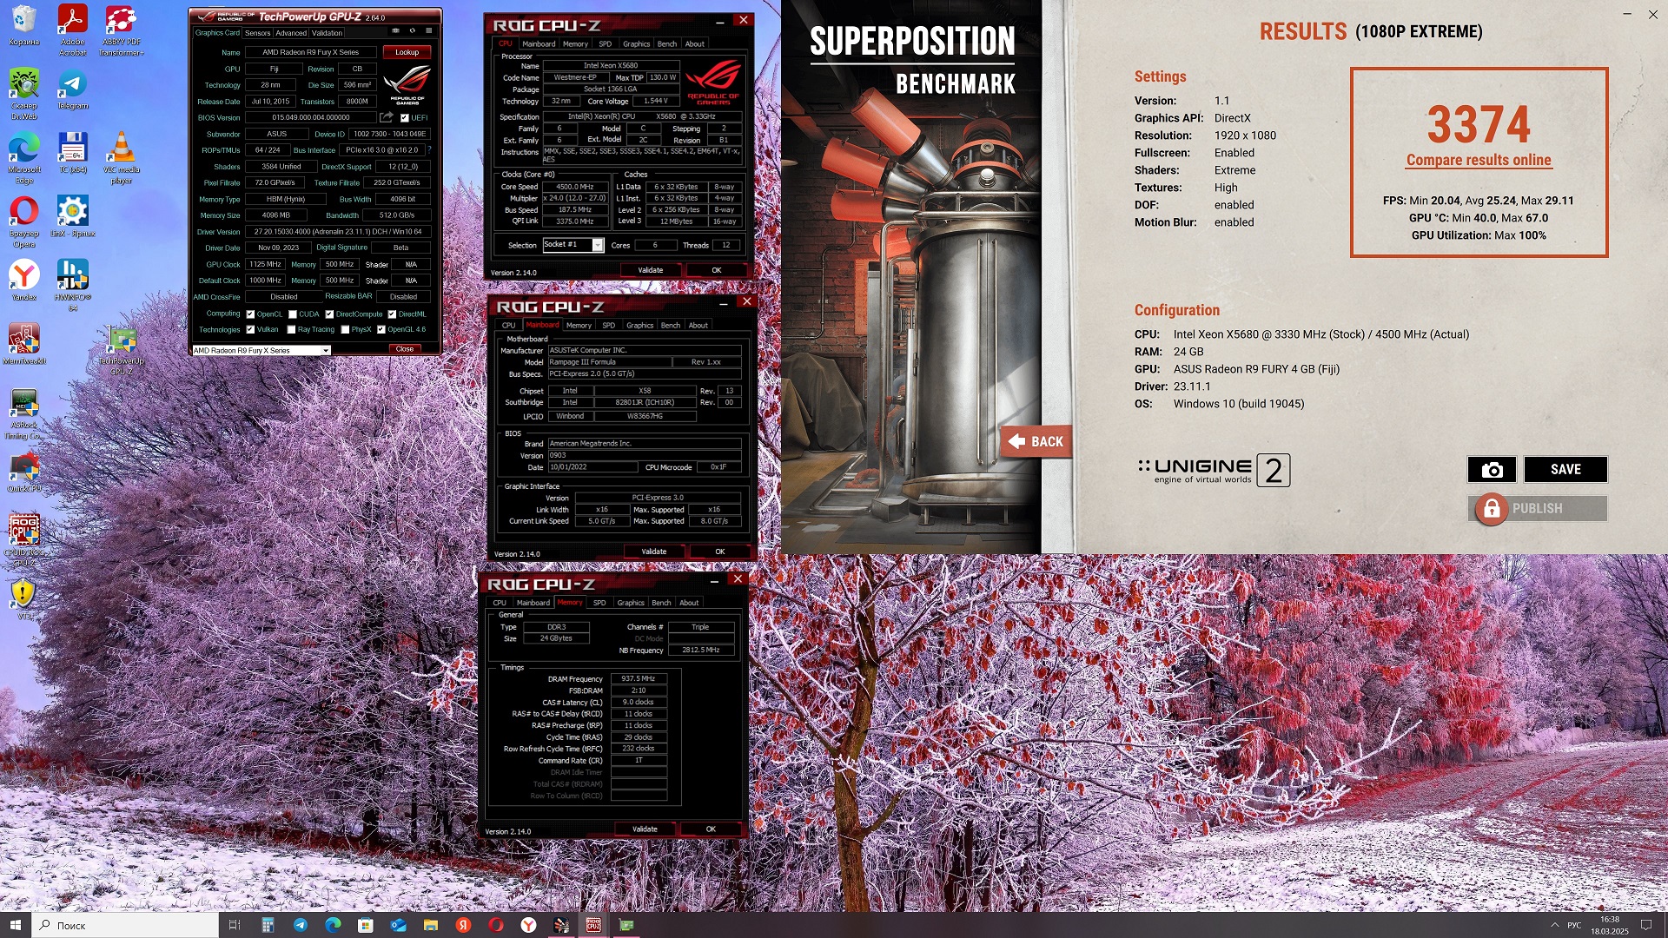
Task: Toggle the DirectCompute checkbox
Action: click(x=329, y=314)
